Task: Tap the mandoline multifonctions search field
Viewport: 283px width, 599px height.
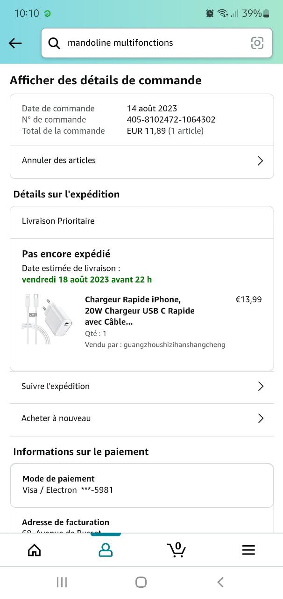Action: click(154, 43)
